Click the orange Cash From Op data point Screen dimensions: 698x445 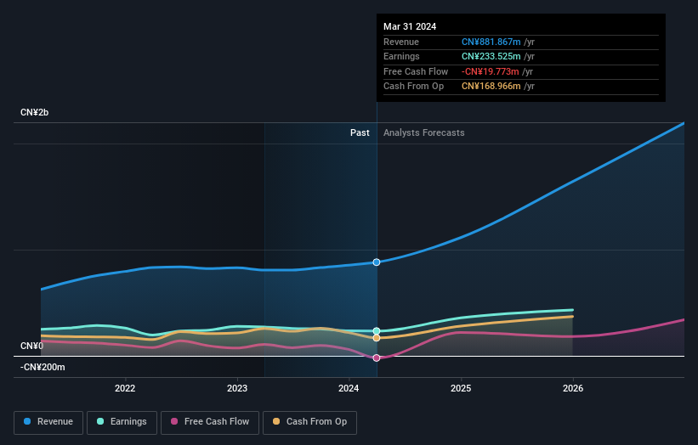(x=377, y=338)
